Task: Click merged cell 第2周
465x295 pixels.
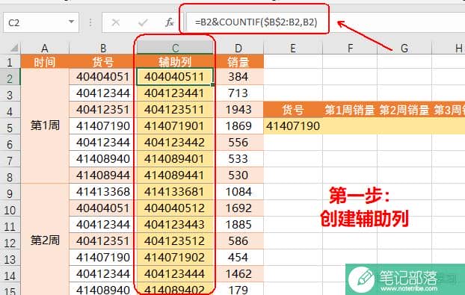Action: point(45,240)
